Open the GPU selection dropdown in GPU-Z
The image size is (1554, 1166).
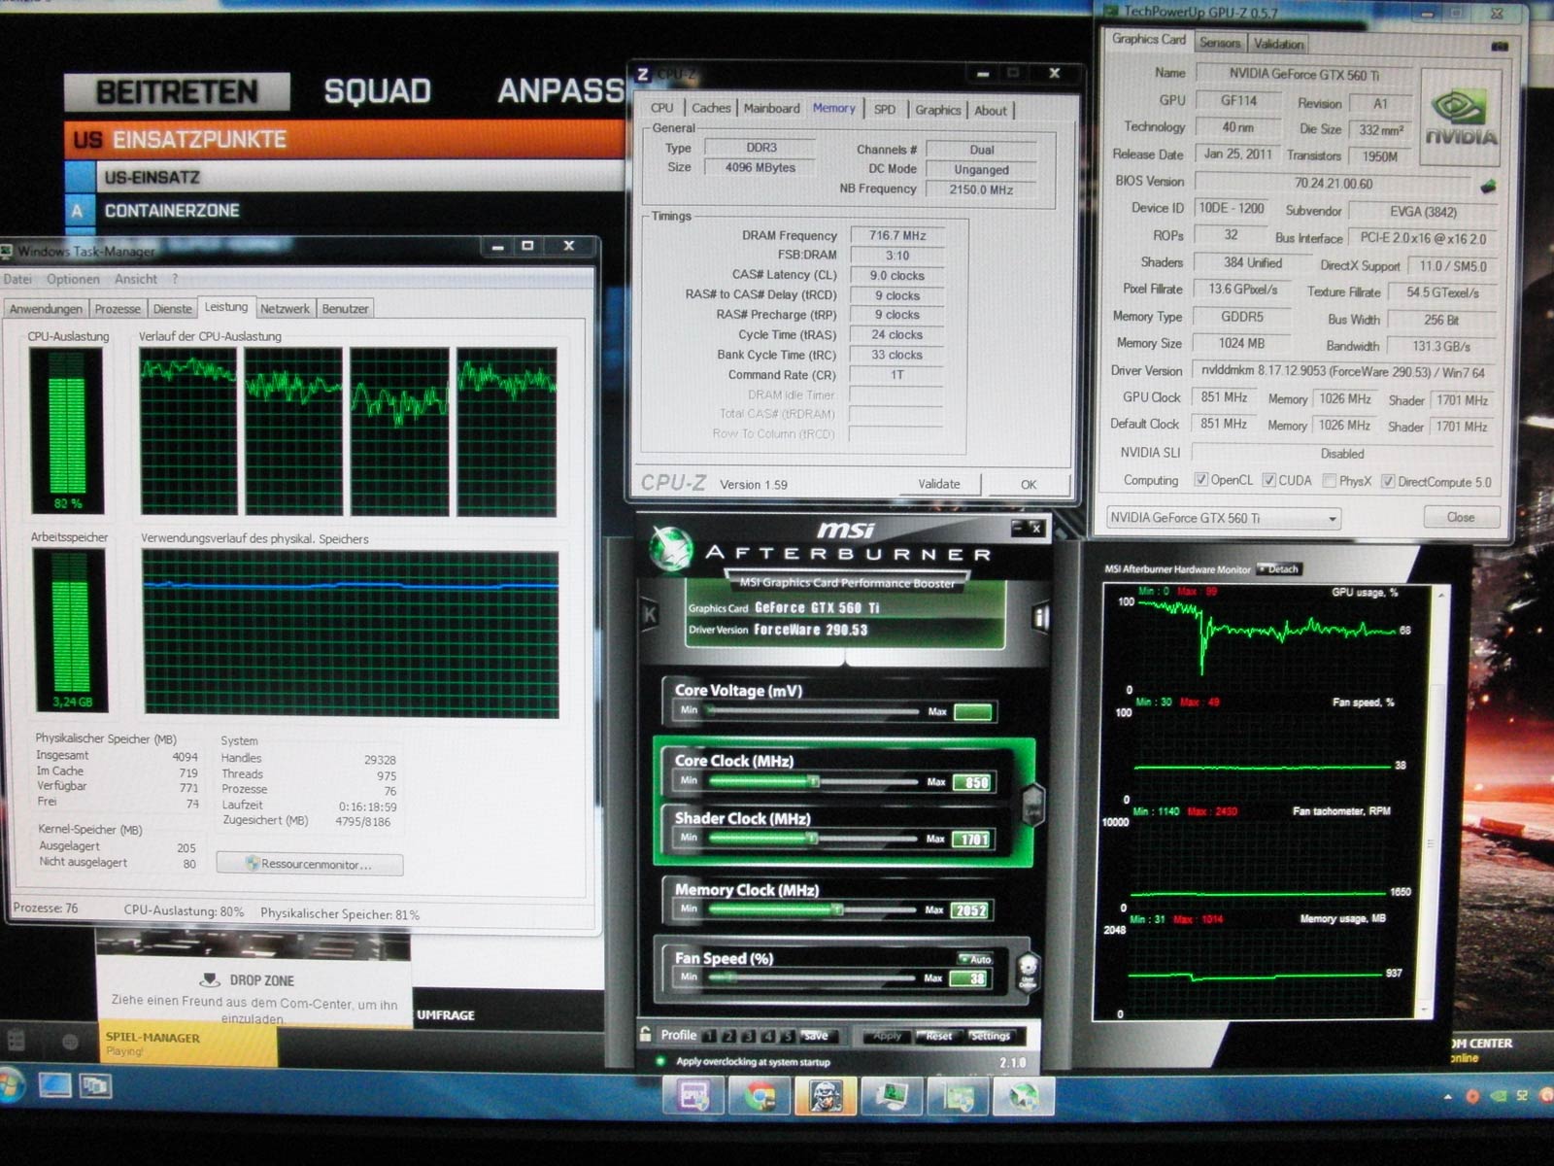1224,518
